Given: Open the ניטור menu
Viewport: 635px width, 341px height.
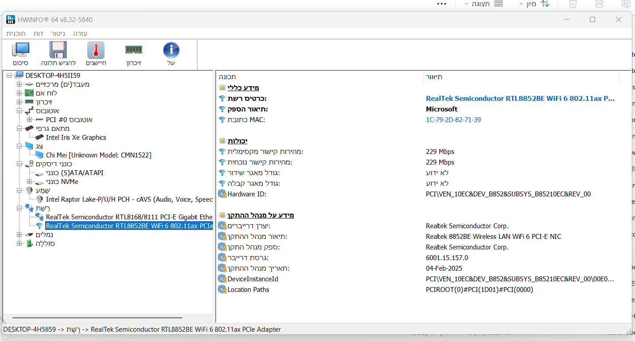Looking at the screenshot, I should click(58, 34).
